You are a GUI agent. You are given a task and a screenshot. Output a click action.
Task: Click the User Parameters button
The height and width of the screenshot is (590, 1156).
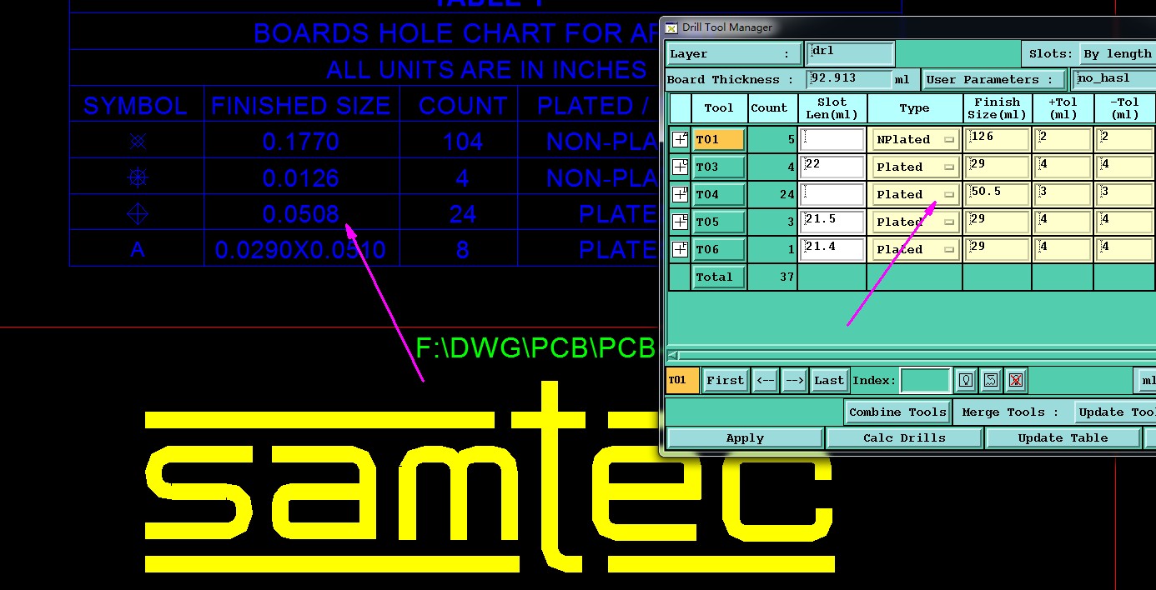tap(994, 80)
